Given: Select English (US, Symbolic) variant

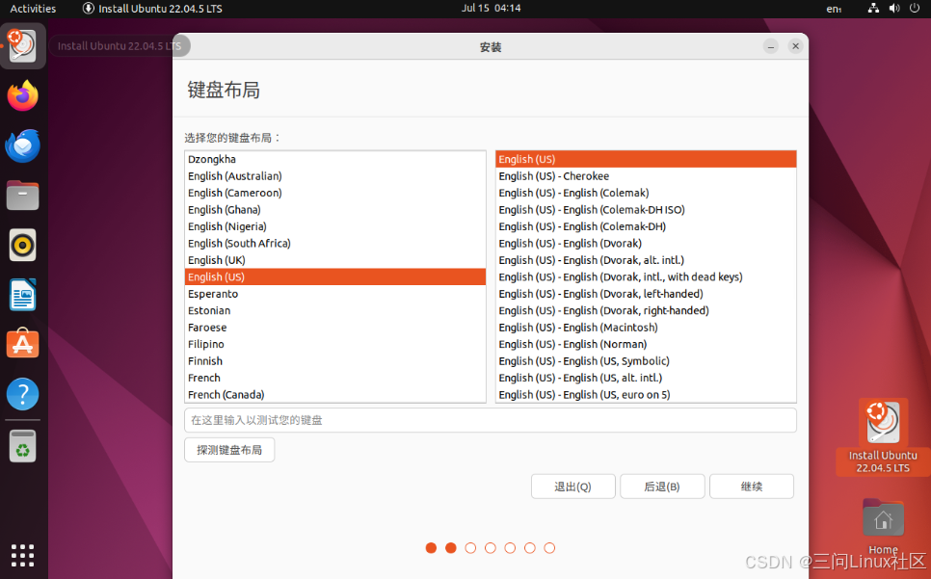Looking at the screenshot, I should [646, 360].
